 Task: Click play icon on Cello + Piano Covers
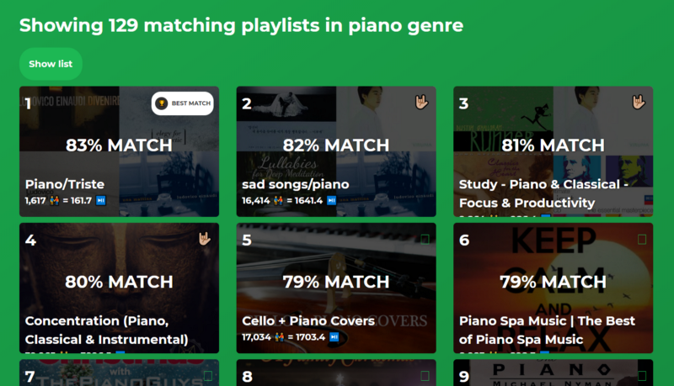click(x=334, y=337)
